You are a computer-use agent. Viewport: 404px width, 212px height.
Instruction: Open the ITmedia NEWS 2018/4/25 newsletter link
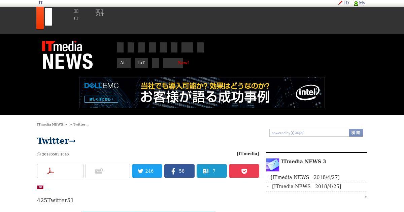coord(306,186)
